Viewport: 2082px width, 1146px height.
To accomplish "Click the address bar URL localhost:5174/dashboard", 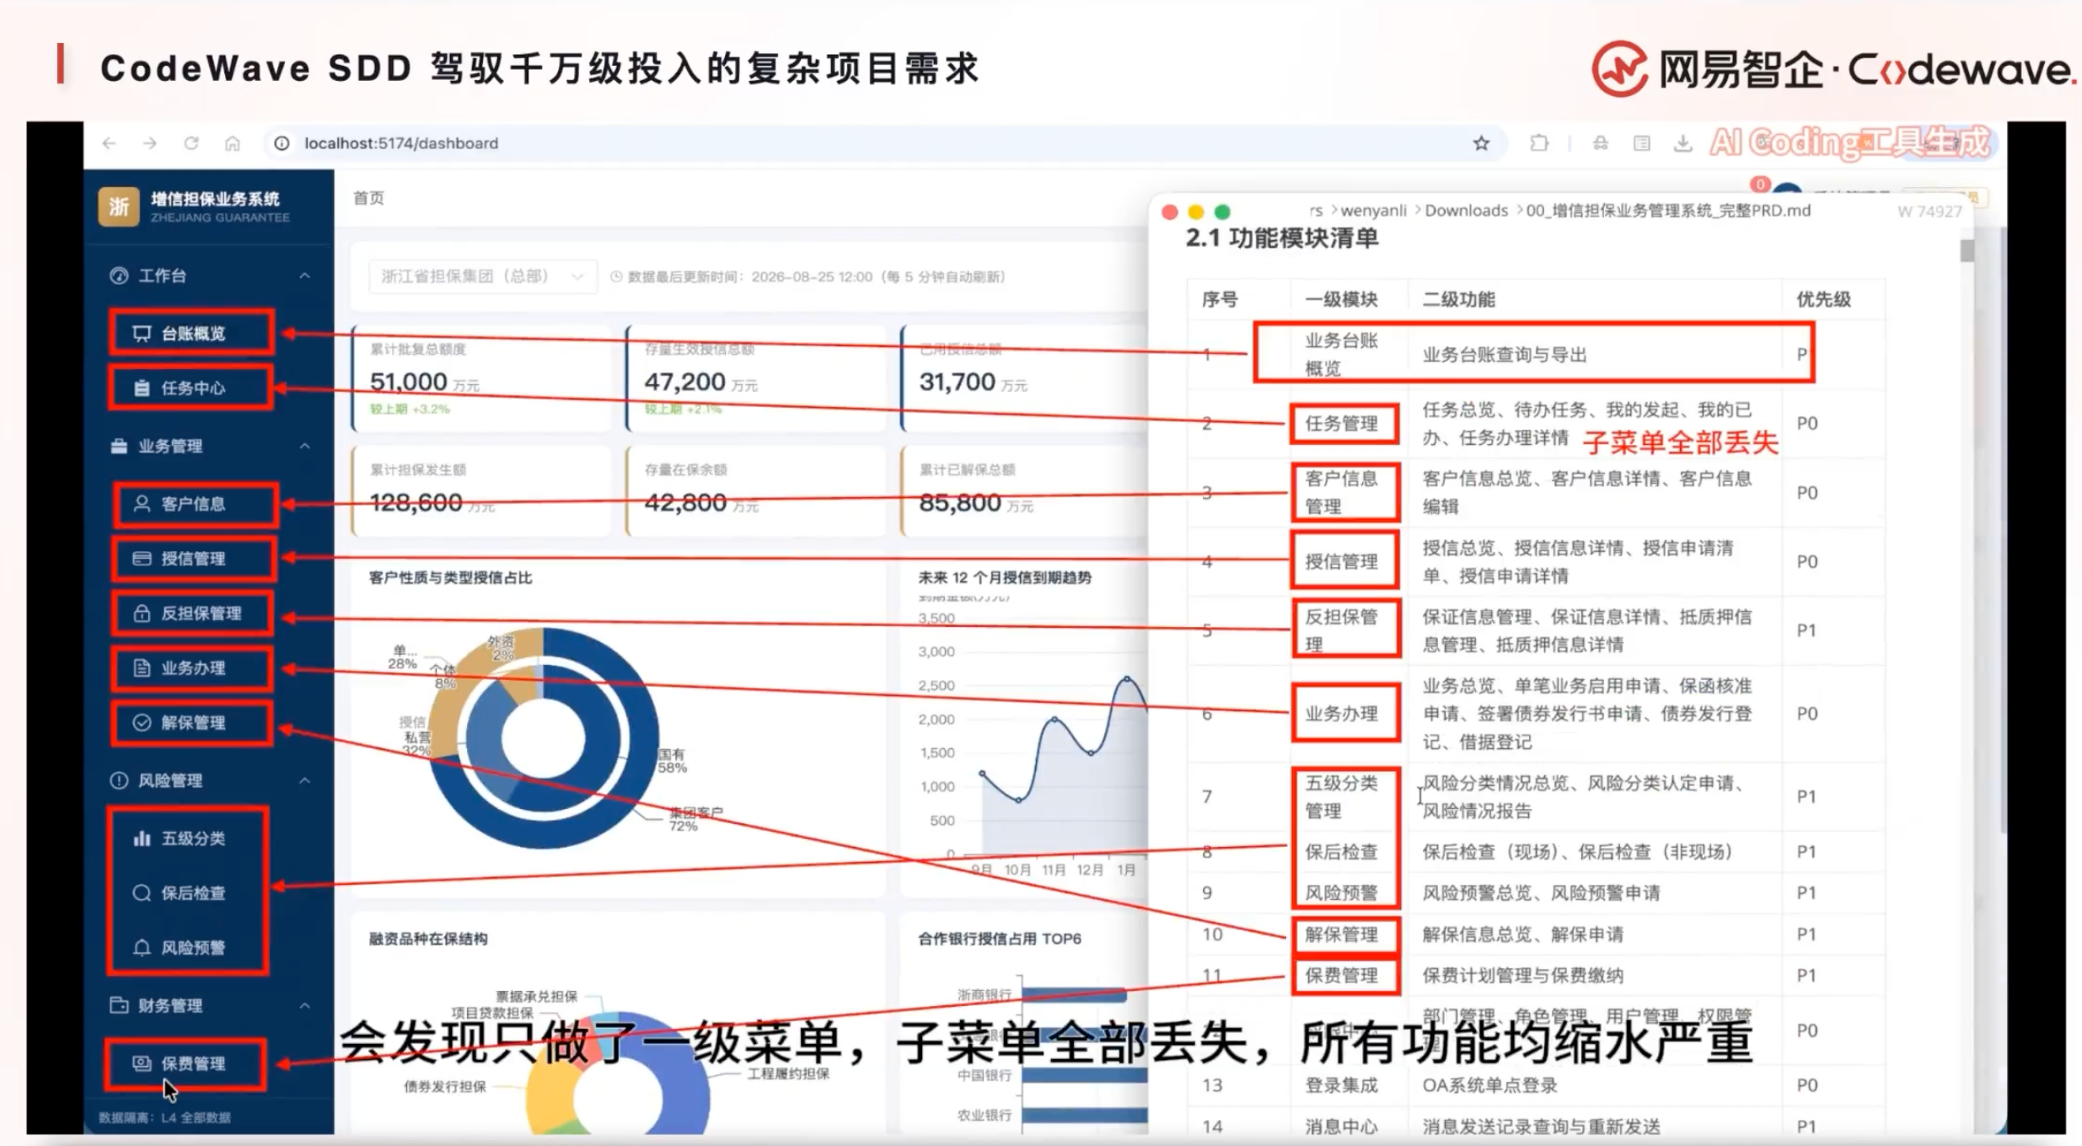I will pos(401,143).
